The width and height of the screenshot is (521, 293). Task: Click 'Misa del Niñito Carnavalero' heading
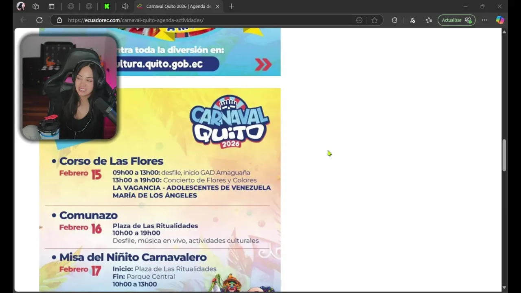tap(133, 257)
